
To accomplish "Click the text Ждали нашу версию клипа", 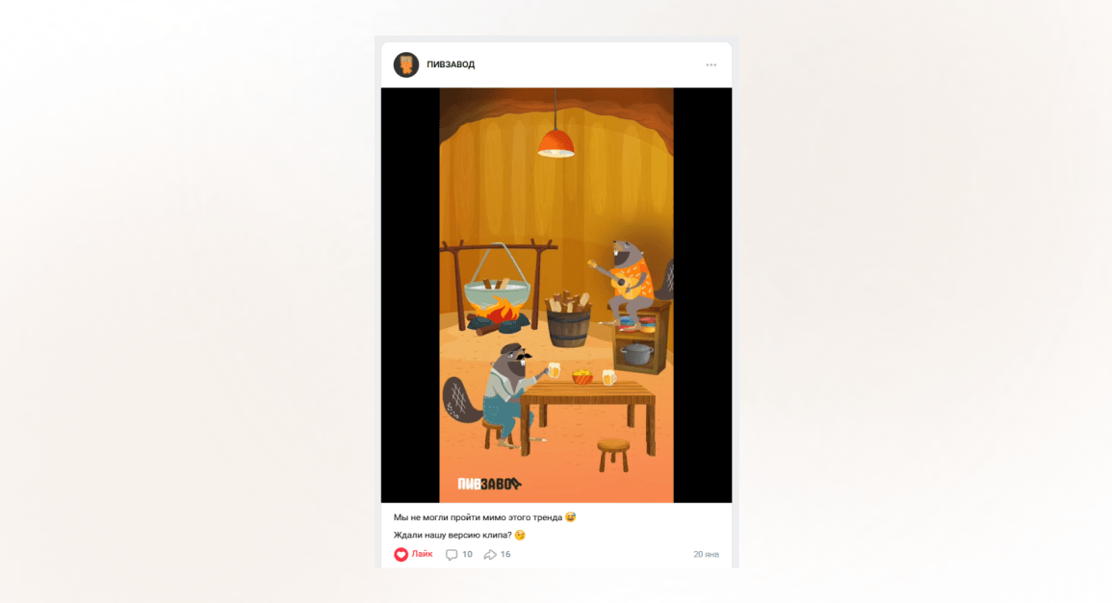I will [x=453, y=535].
